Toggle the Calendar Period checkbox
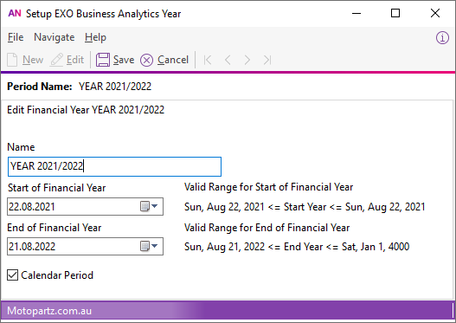Viewport: 456px width, 323px height. point(12,275)
